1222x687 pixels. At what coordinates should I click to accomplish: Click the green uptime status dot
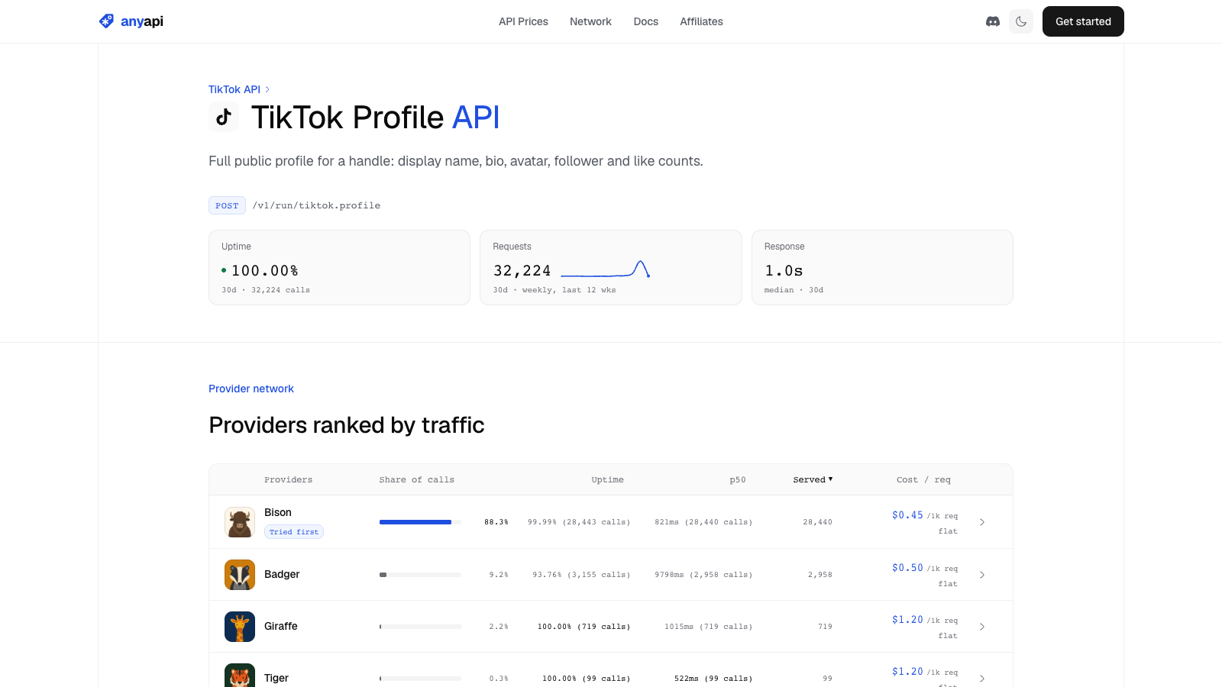coord(224,270)
